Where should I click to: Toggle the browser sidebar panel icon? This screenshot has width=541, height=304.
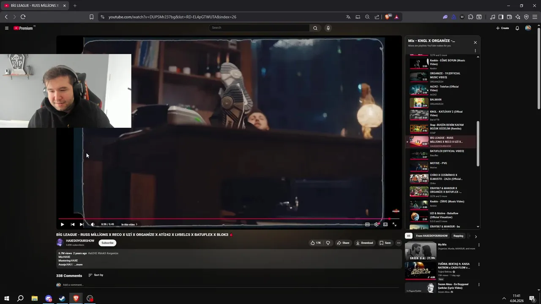501,17
